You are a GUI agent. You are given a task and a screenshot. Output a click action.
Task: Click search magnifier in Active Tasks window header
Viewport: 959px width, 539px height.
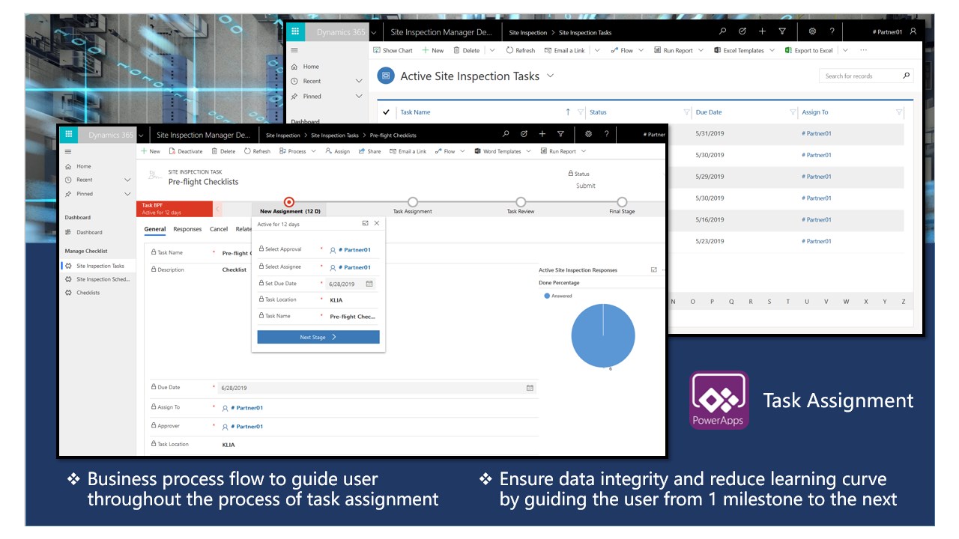click(x=722, y=31)
